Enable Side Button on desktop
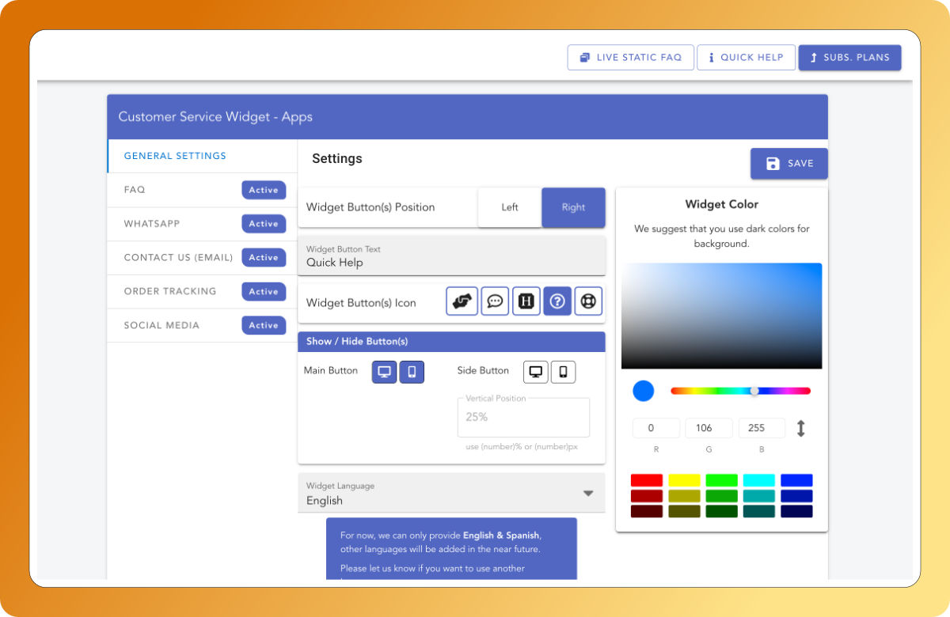The width and height of the screenshot is (950, 617). click(x=536, y=372)
